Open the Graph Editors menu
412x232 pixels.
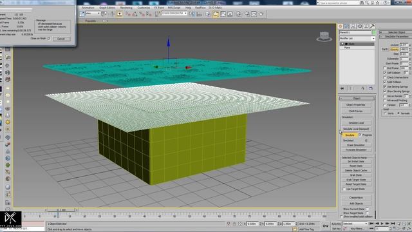[108, 8]
